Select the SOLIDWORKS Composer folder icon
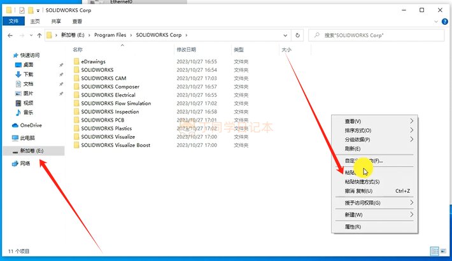 [x=76, y=87]
